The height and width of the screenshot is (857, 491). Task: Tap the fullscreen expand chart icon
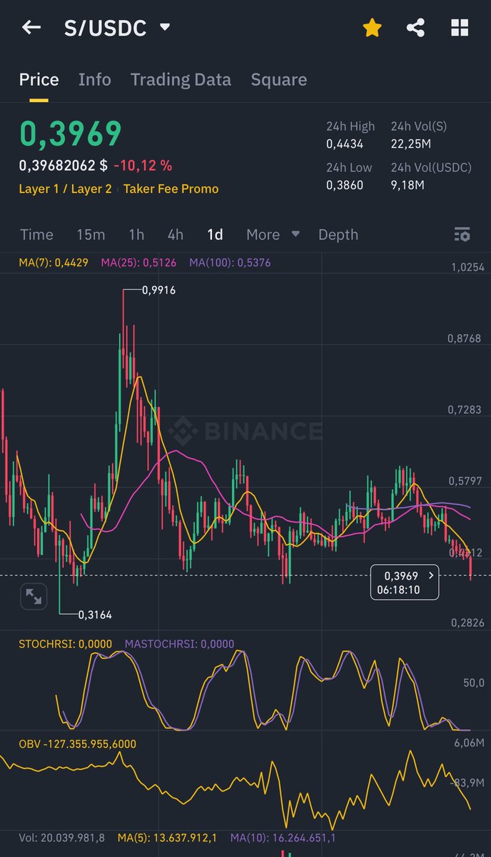tap(33, 596)
